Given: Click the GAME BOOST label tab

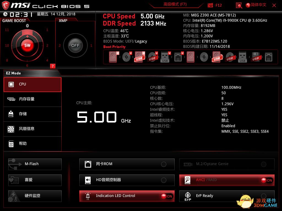Looking at the screenshot, I should tap(14, 21).
